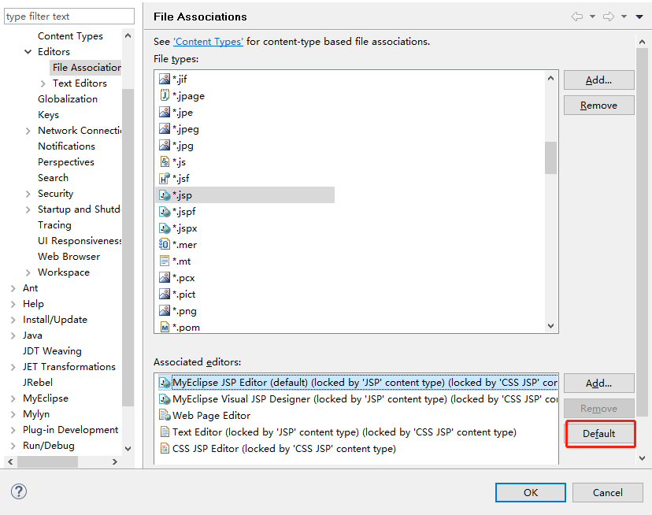
Task: Select the *.jpage file icon
Action: [165, 96]
